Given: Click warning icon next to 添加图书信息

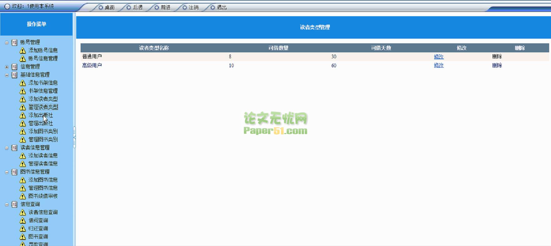Looking at the screenshot, I should pyautogui.click(x=22, y=180).
